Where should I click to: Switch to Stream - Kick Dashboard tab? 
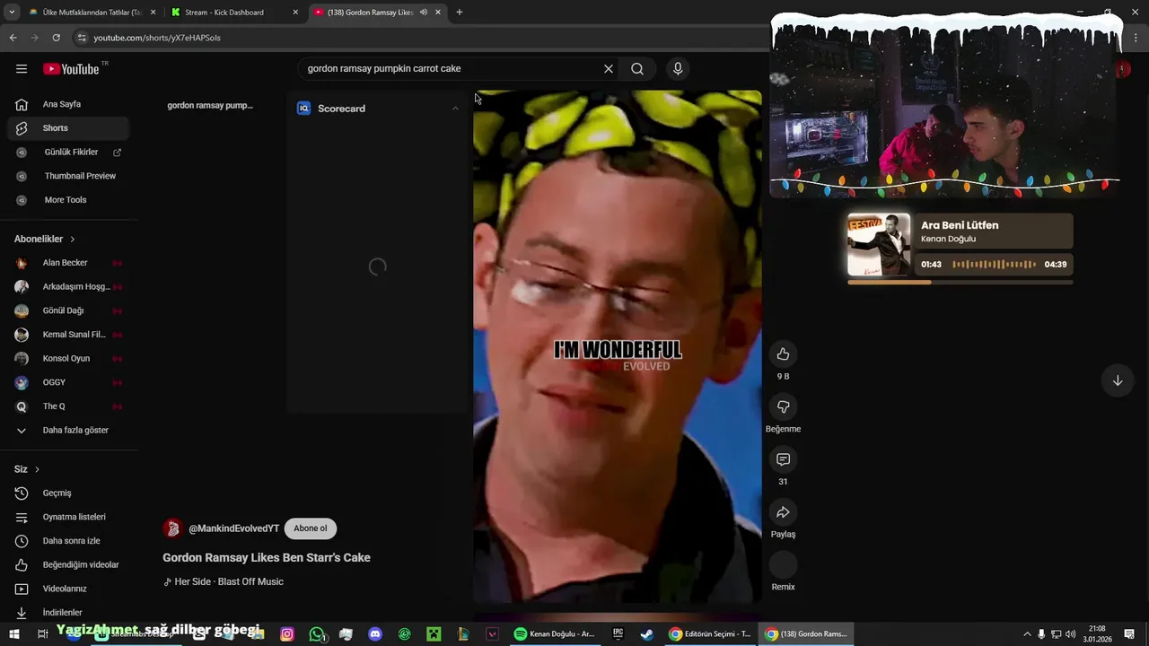235,13
